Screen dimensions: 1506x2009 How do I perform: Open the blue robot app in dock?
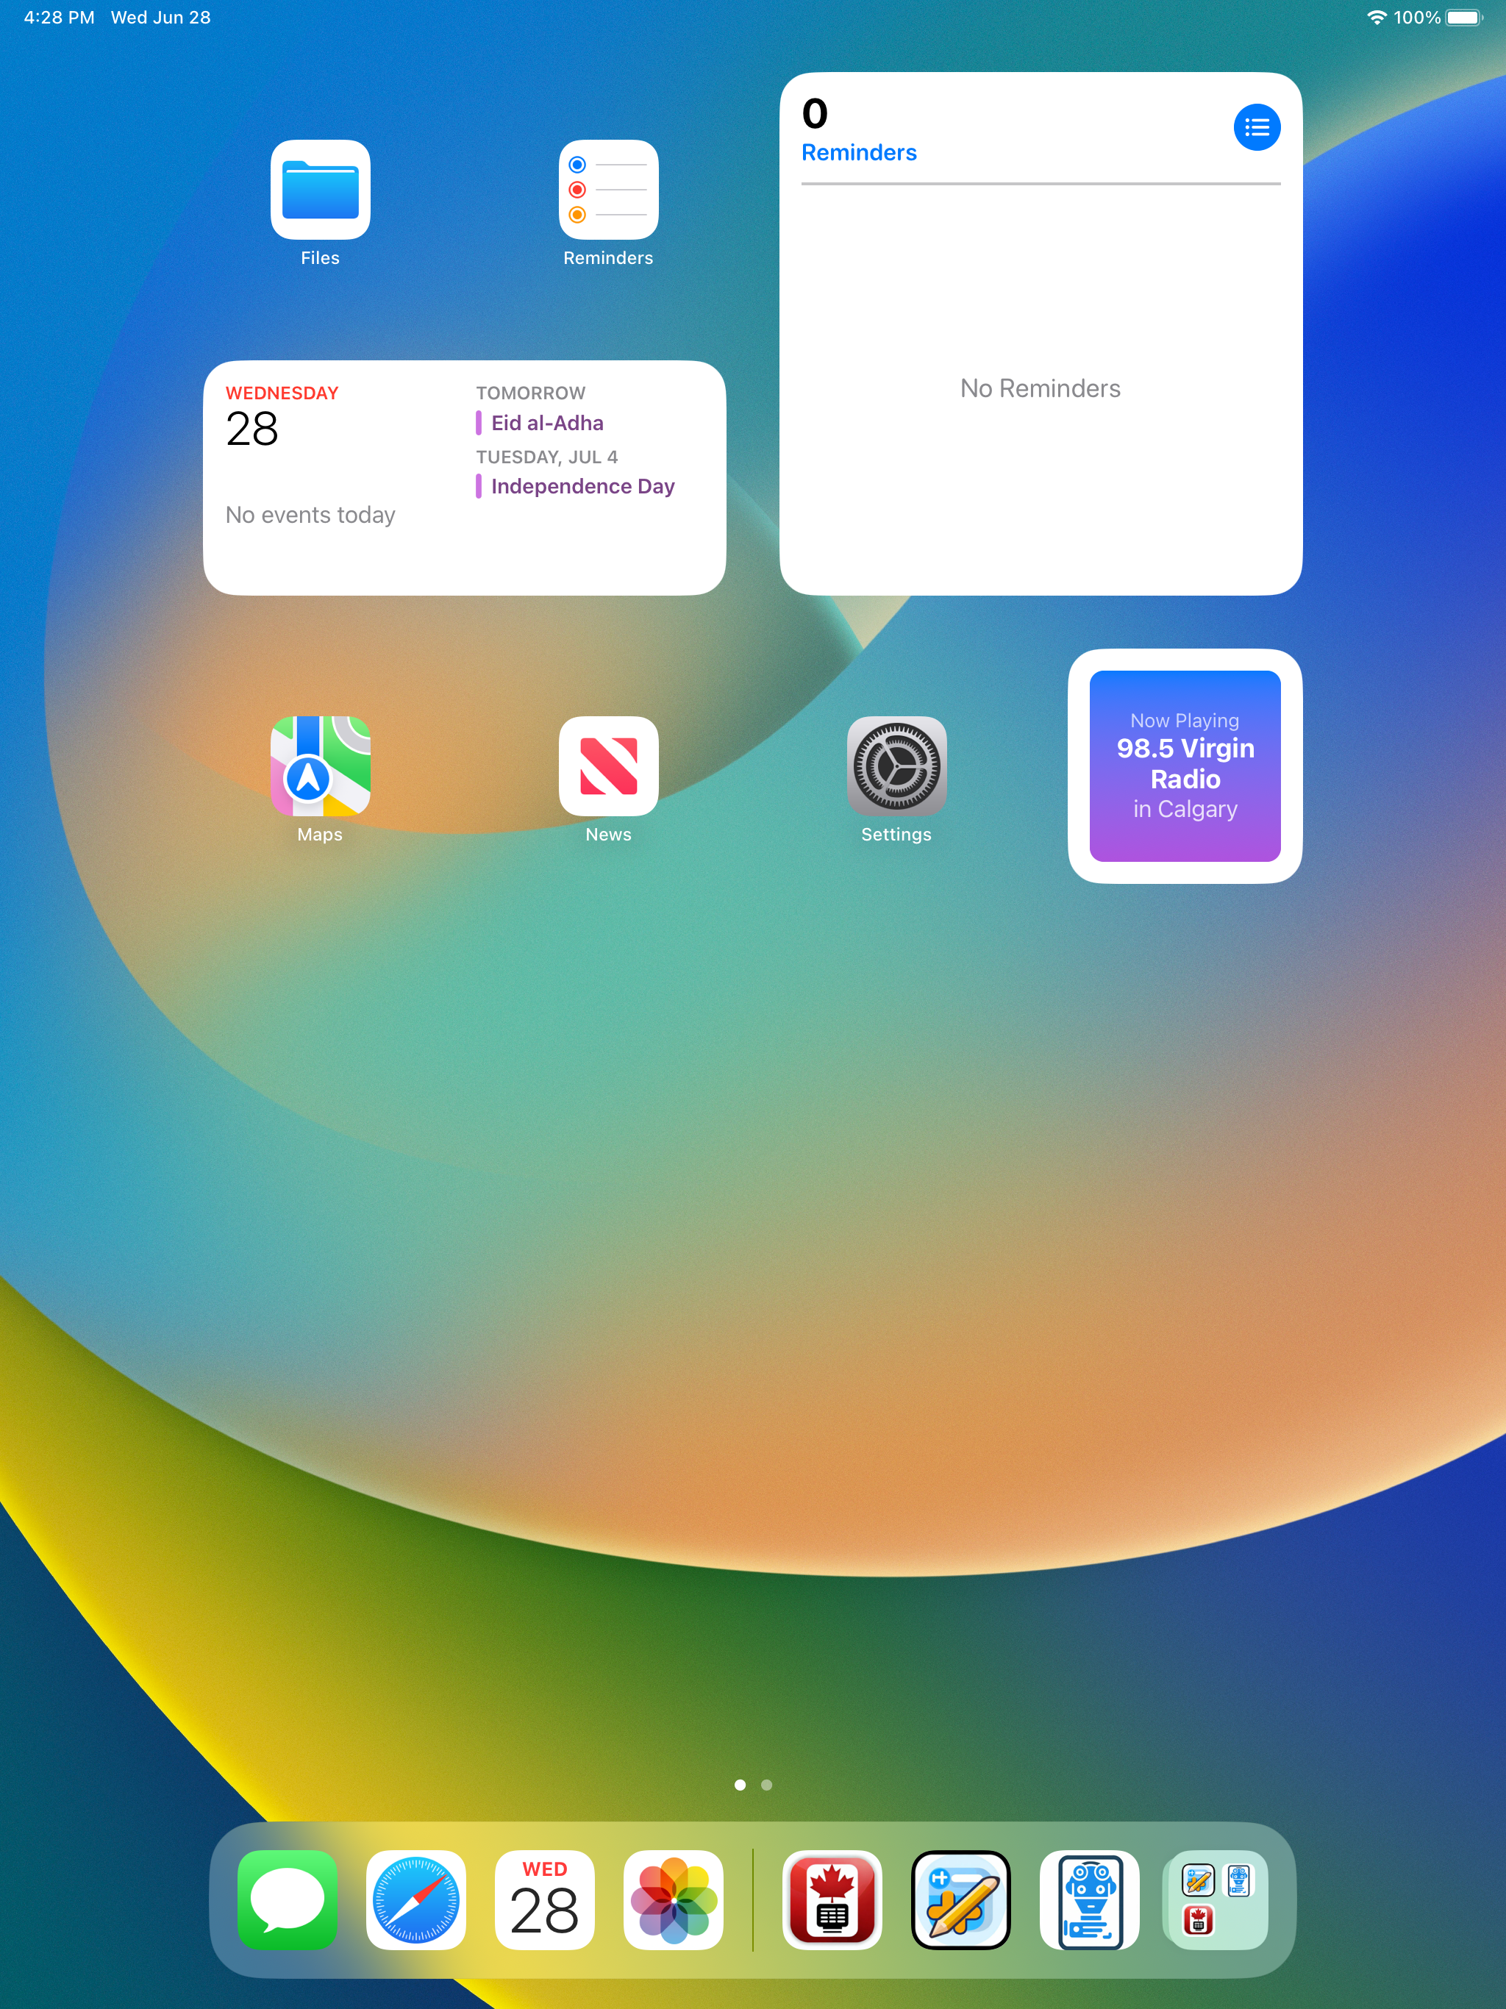point(1089,1899)
